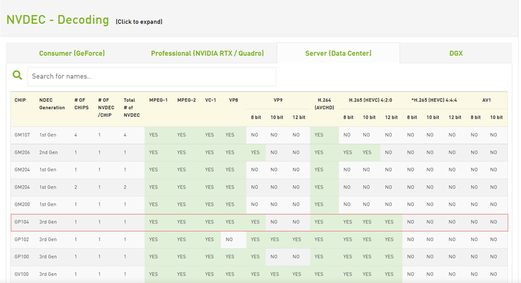Click VC-1 YES cell in GP100 row
Image resolution: width=521 pixels, height=283 pixels.
pos(210,257)
